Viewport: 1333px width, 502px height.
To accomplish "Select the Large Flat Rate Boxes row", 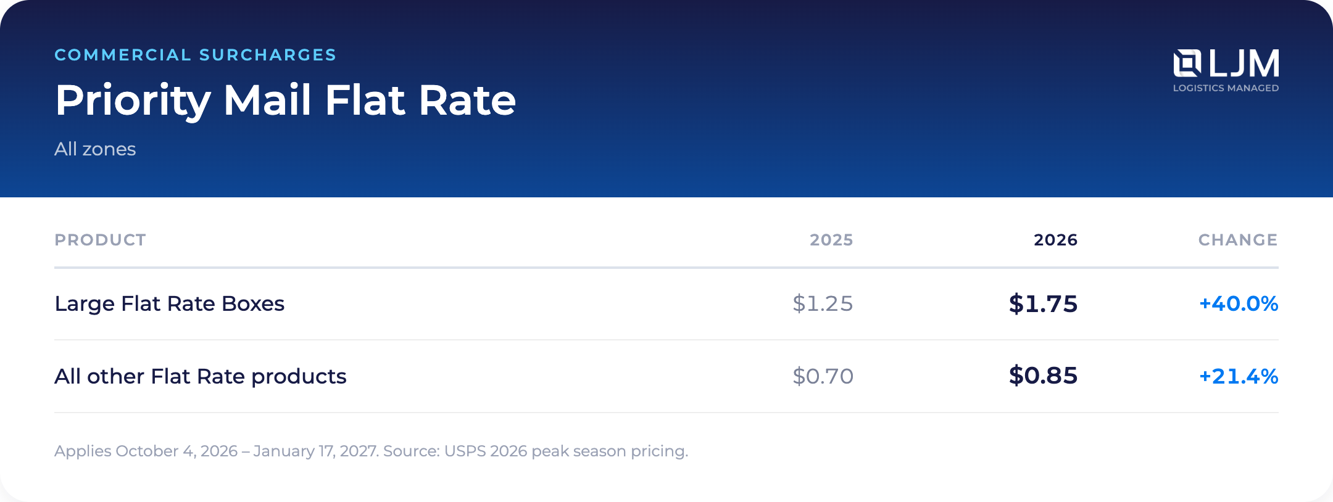I will 666,304.
